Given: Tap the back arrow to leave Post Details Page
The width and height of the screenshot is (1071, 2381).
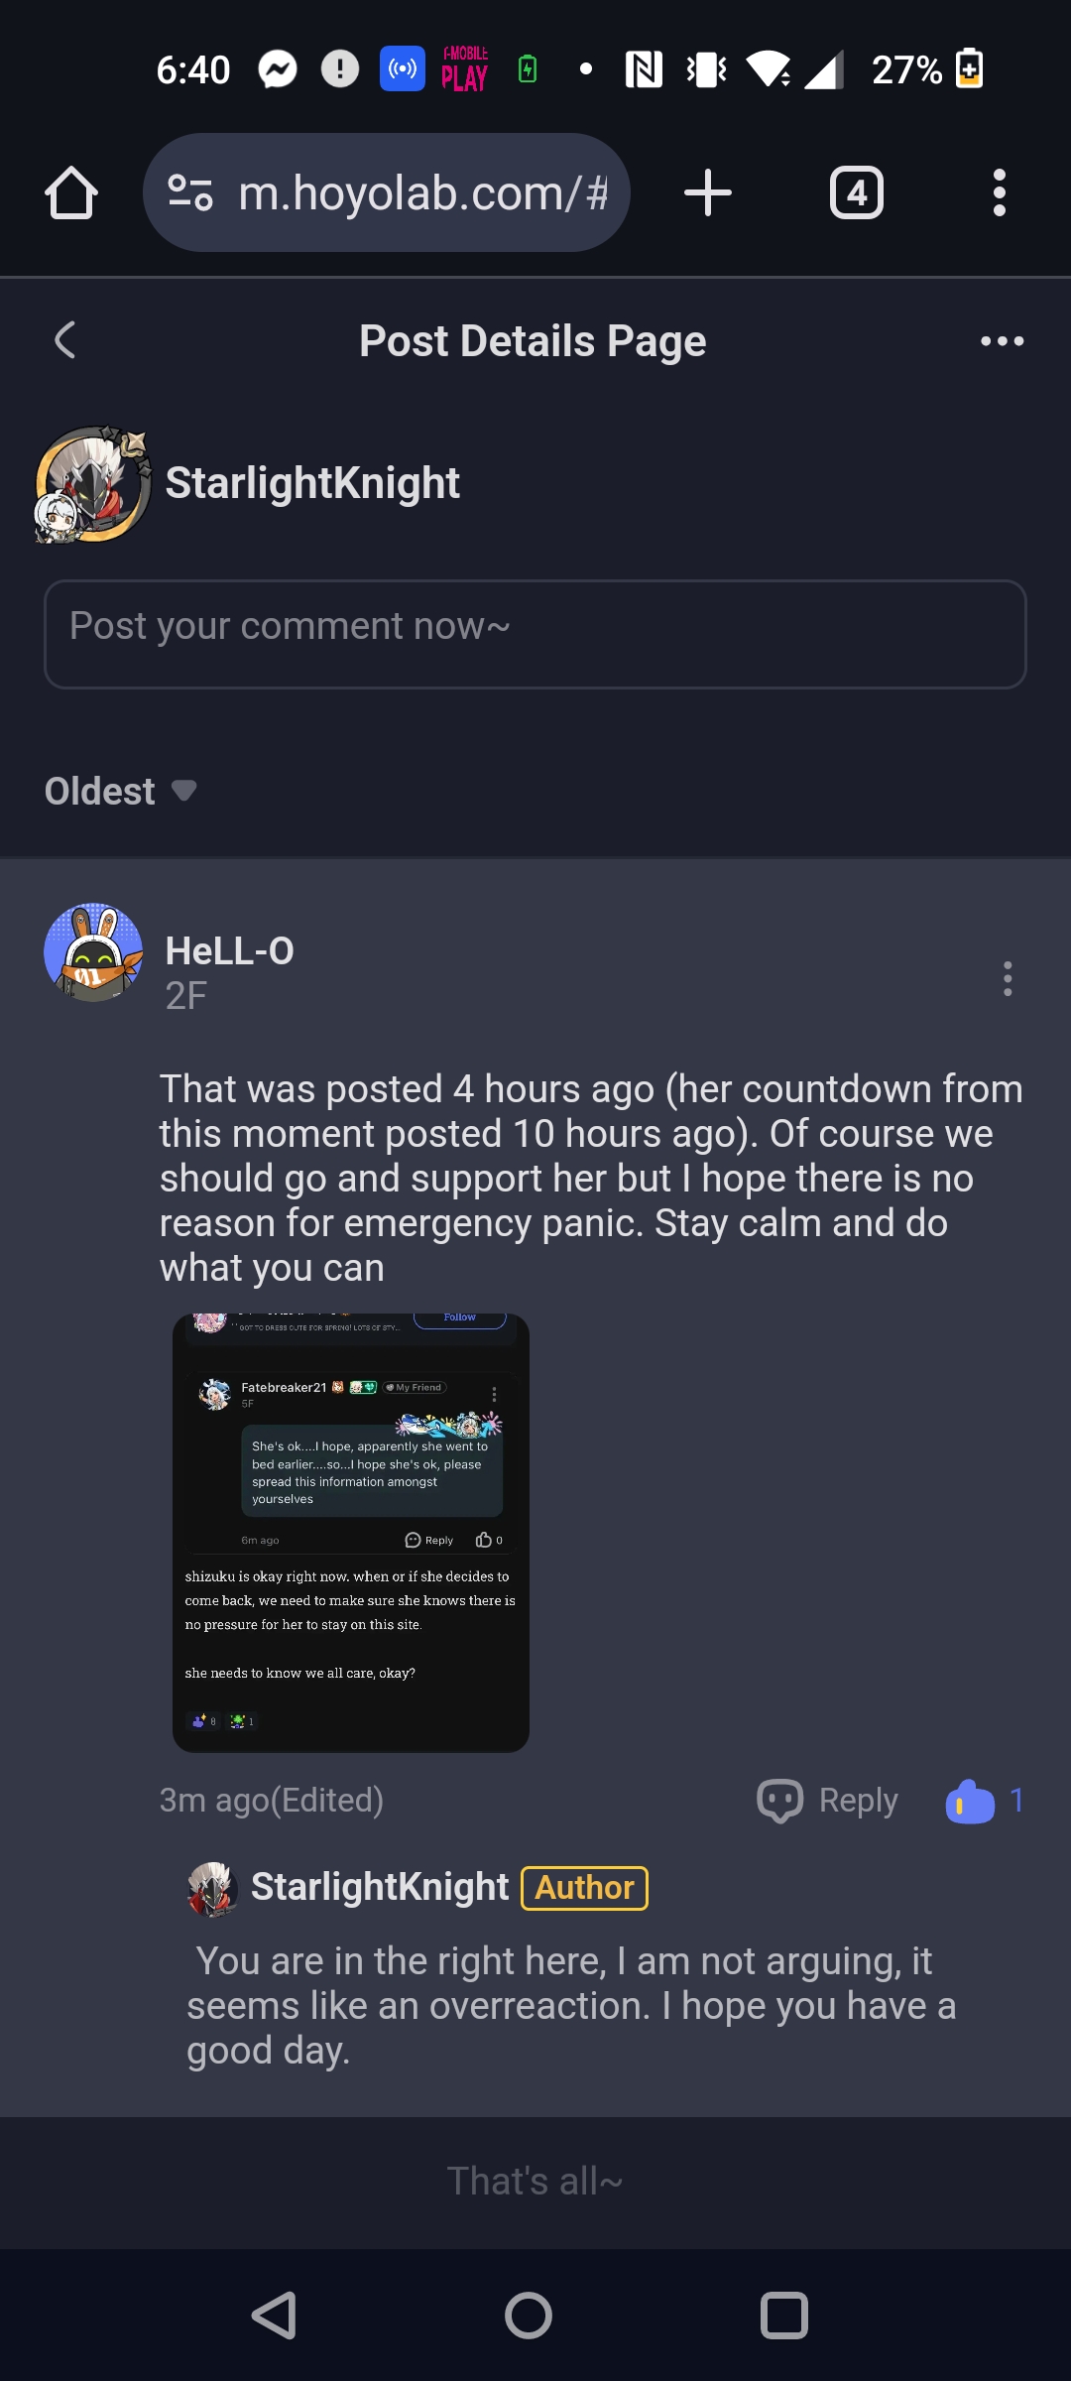Looking at the screenshot, I should 65,340.
